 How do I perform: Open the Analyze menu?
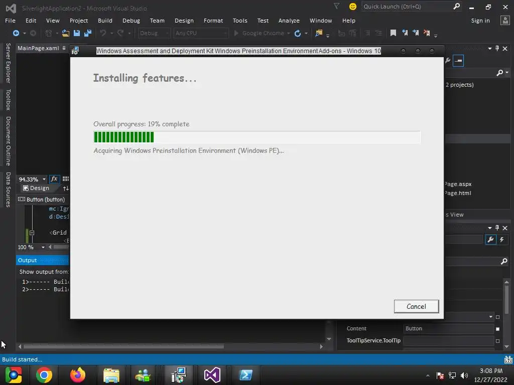tap(289, 20)
